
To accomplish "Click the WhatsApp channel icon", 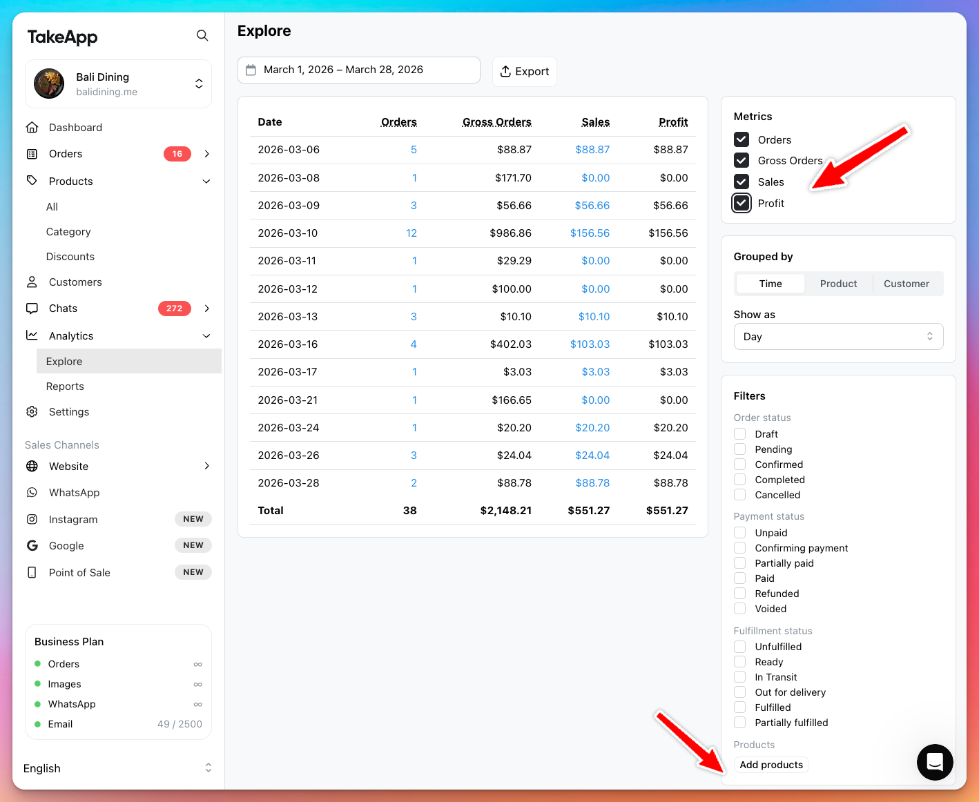I will pos(32,493).
